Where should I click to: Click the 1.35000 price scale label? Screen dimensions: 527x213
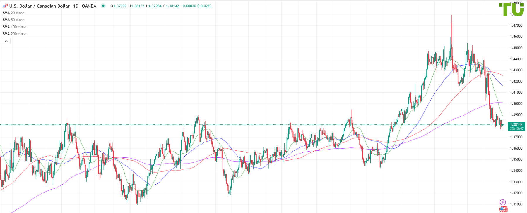(516, 159)
